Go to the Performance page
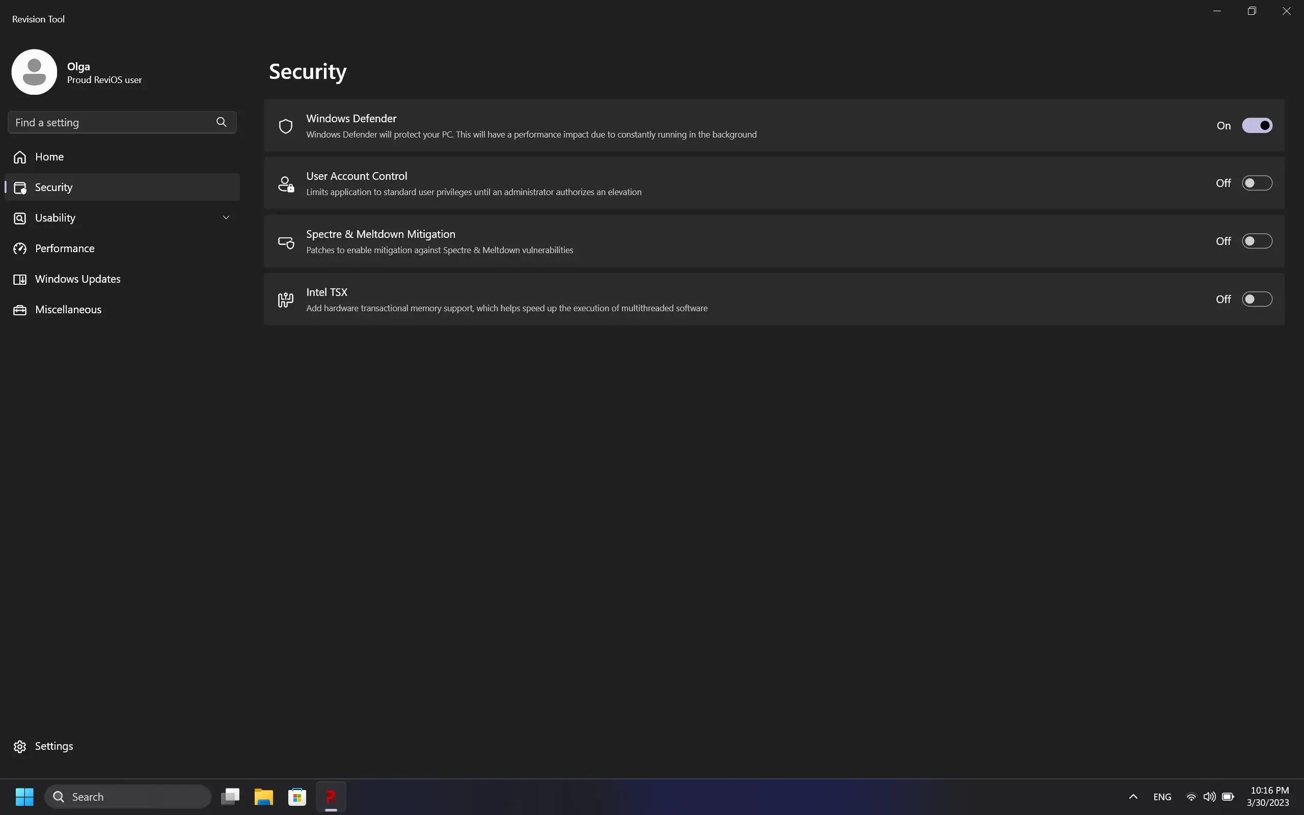1304x815 pixels. [x=65, y=249]
